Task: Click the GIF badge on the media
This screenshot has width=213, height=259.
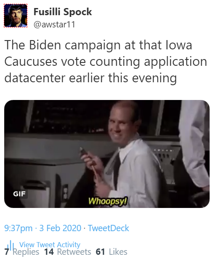Action: (x=19, y=194)
